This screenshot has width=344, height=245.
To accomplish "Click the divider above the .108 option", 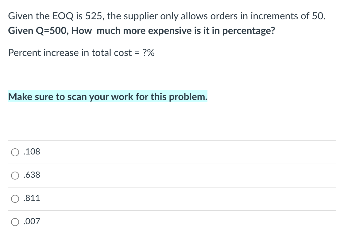I will coord(172,140).
